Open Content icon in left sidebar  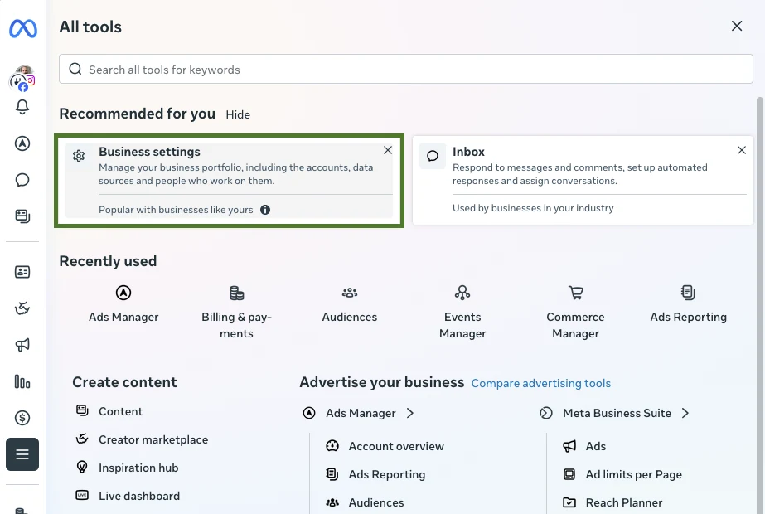click(x=22, y=216)
